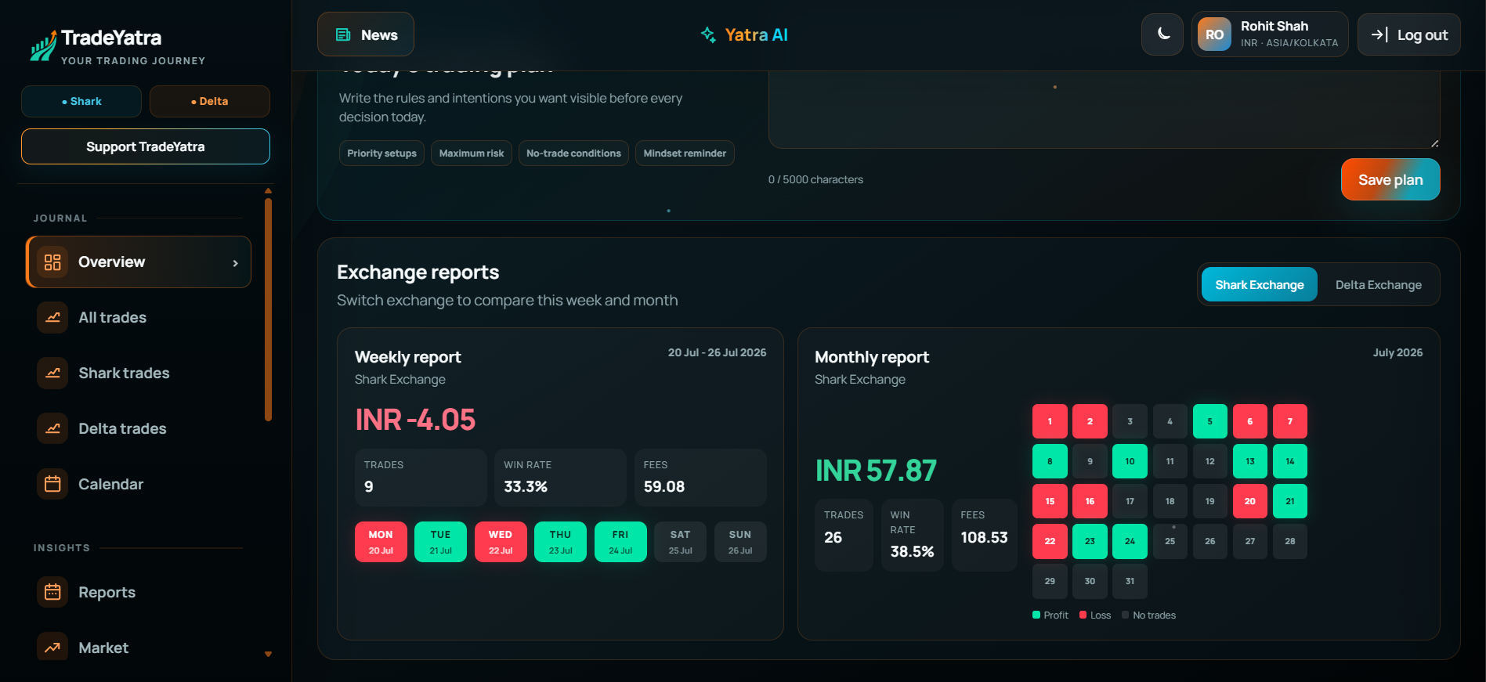Click the Reports sidebar icon
Screen dimensions: 1486x682
52,592
